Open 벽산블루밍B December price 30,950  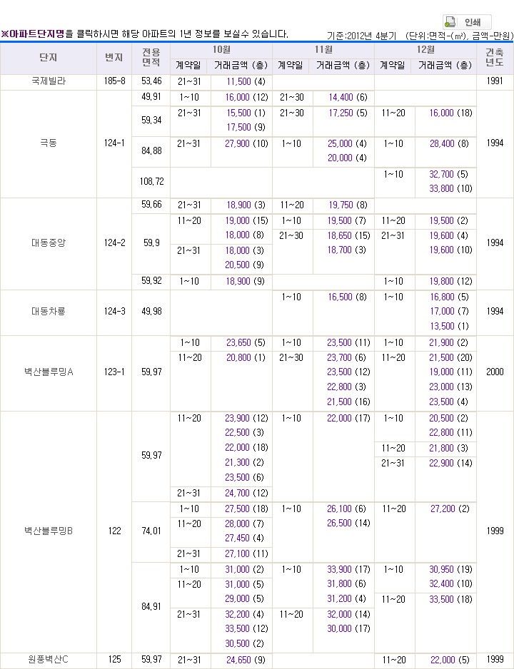(x=441, y=570)
